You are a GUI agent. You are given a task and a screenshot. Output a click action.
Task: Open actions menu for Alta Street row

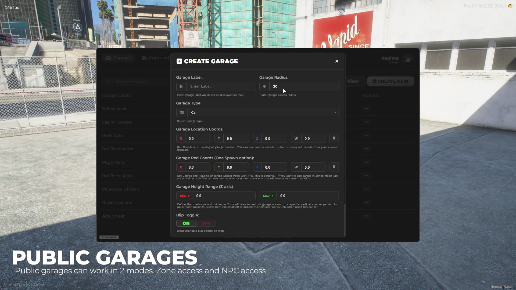coord(367,216)
